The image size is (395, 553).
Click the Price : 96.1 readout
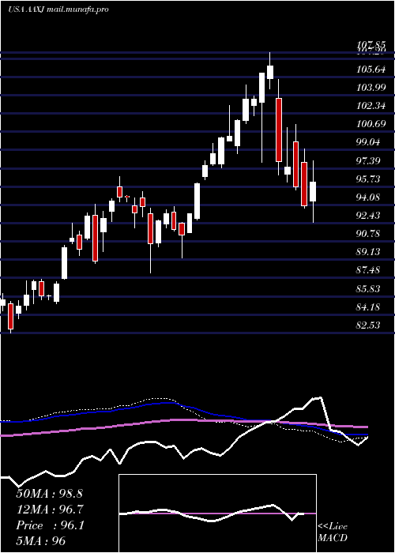[x=50, y=525]
